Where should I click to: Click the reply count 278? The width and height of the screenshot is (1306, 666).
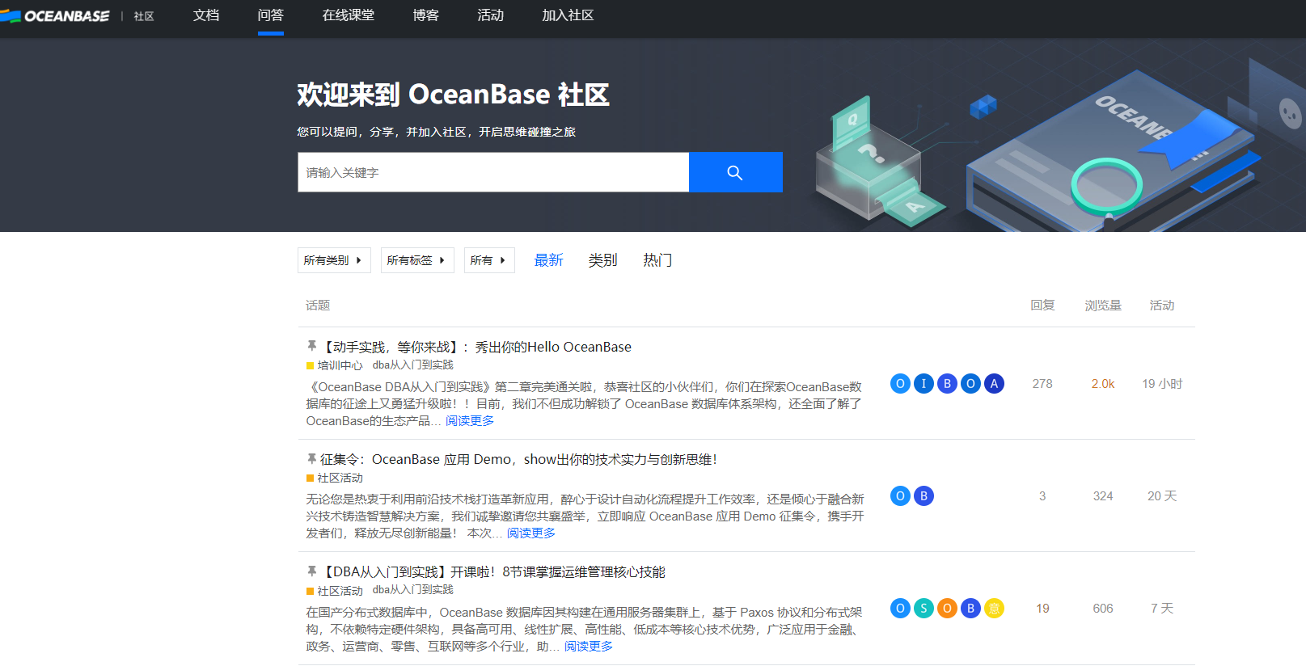tap(1042, 383)
